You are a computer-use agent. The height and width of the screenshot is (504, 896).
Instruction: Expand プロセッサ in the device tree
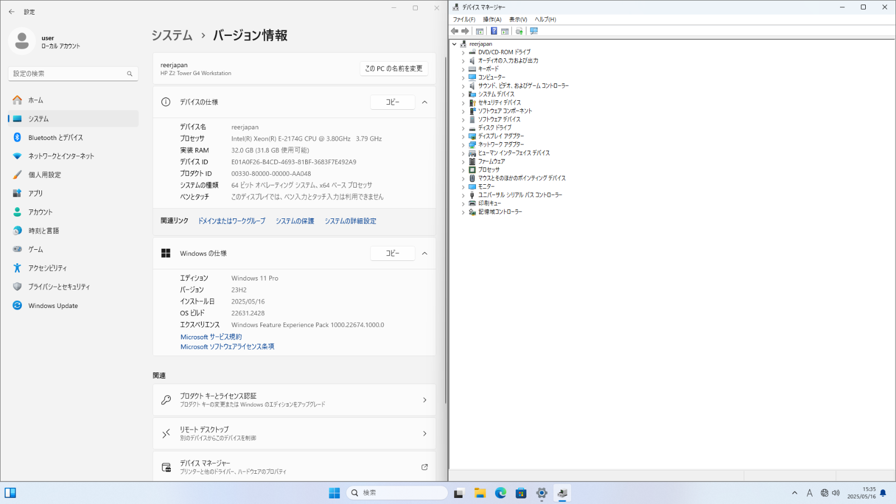[x=463, y=170]
